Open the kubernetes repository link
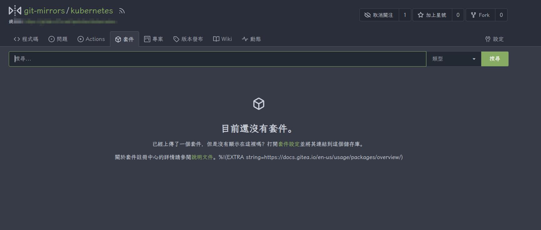The height and width of the screenshot is (230, 541). click(x=92, y=11)
